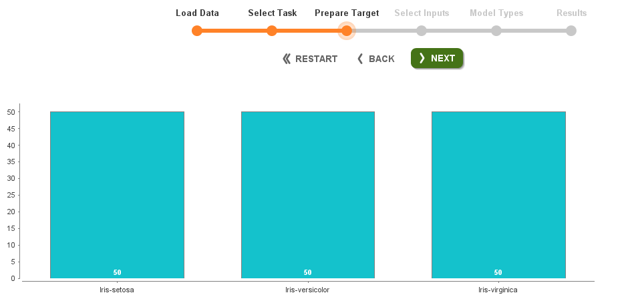Click the Model Types step circle
This screenshot has width=628, height=303.
click(496, 31)
